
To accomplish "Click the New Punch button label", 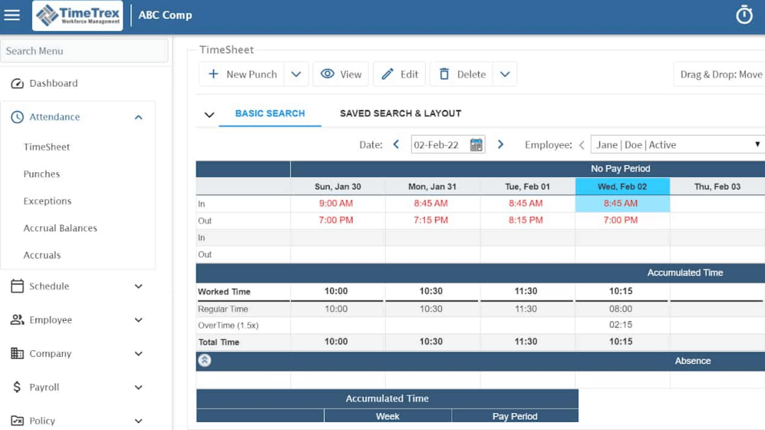I will coord(251,74).
